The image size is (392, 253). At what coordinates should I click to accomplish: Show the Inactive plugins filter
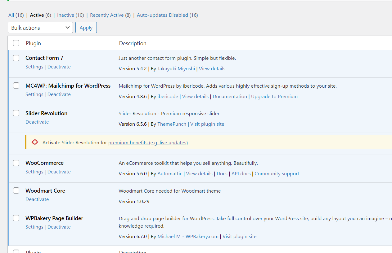[65, 15]
